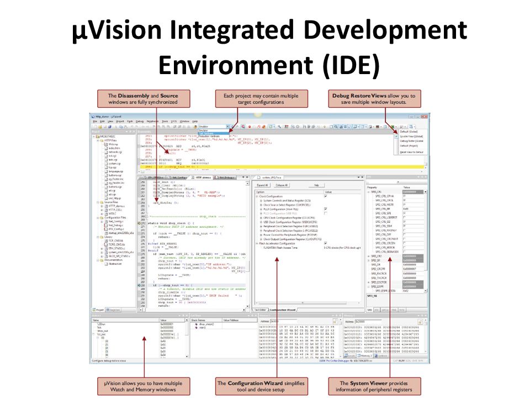Switch to the ETH_STM32x.c editor tab
Image resolution: width=530 pixels, height=398 pixels.
coord(154,177)
